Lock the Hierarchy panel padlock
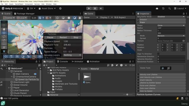The height and width of the screenshot is (106, 189). click(36, 62)
